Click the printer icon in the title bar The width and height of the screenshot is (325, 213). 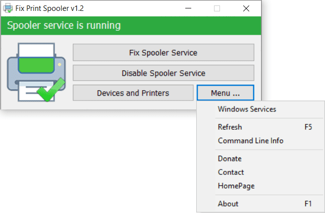tap(8, 8)
